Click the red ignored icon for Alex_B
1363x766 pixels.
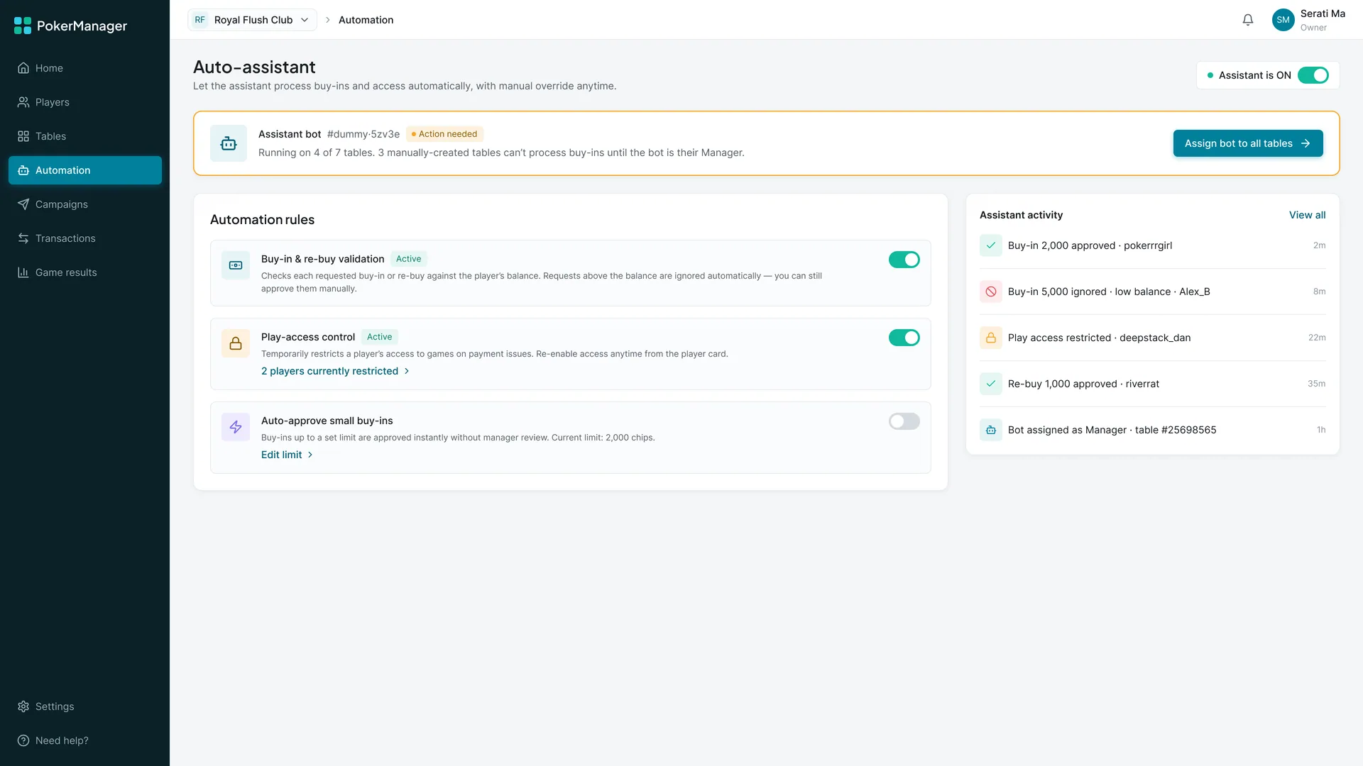991,292
